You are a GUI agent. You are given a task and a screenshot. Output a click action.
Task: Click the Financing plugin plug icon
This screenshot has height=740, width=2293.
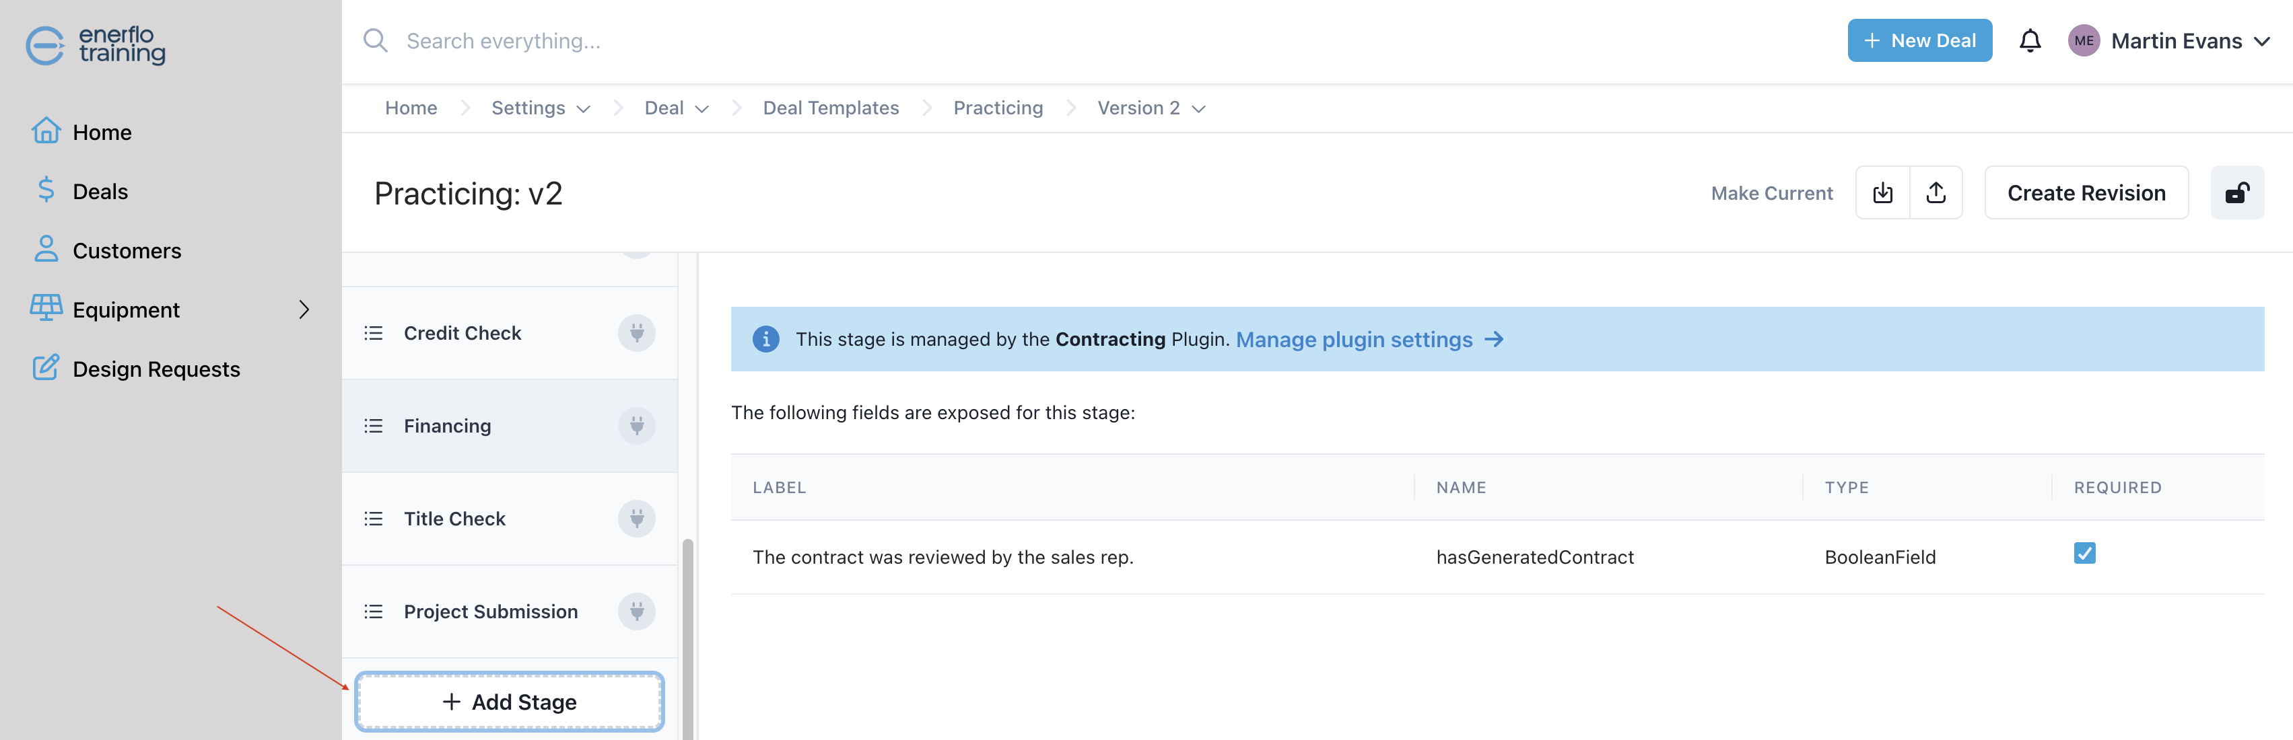point(636,426)
